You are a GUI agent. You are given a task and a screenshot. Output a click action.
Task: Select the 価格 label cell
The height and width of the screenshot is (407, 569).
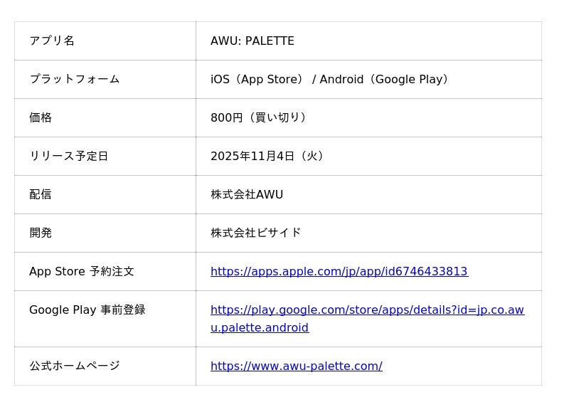(x=41, y=117)
